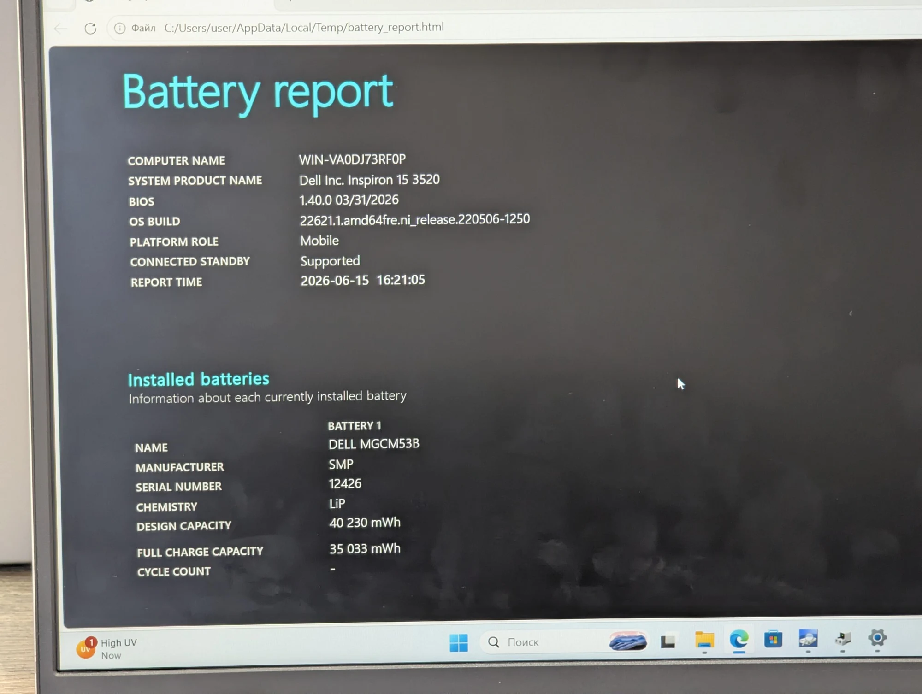Image resolution: width=922 pixels, height=694 pixels.
Task: Click the CYCLE COUNT label
Action: [174, 572]
